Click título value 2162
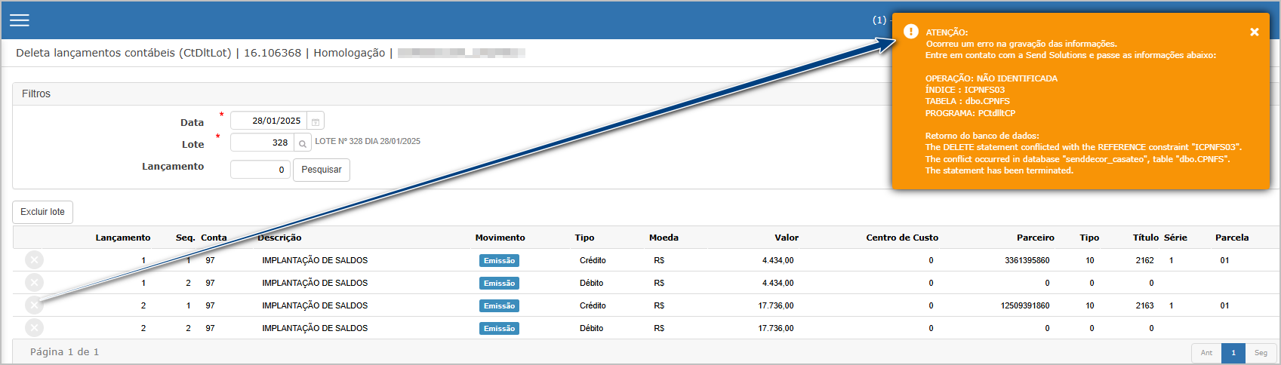This screenshot has height=365, width=1281. coord(1144,260)
